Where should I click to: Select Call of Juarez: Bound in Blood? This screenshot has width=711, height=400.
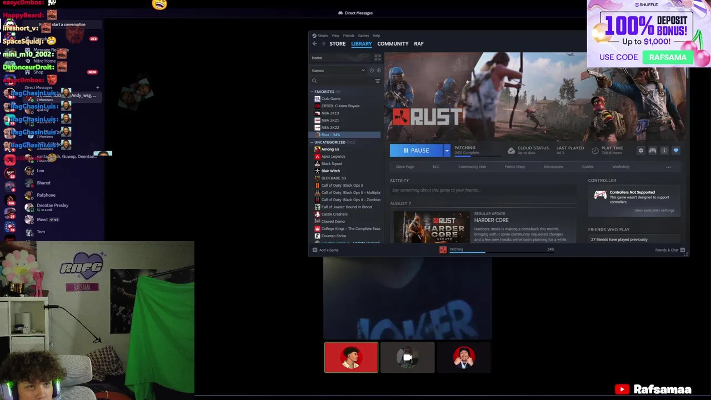coord(347,207)
